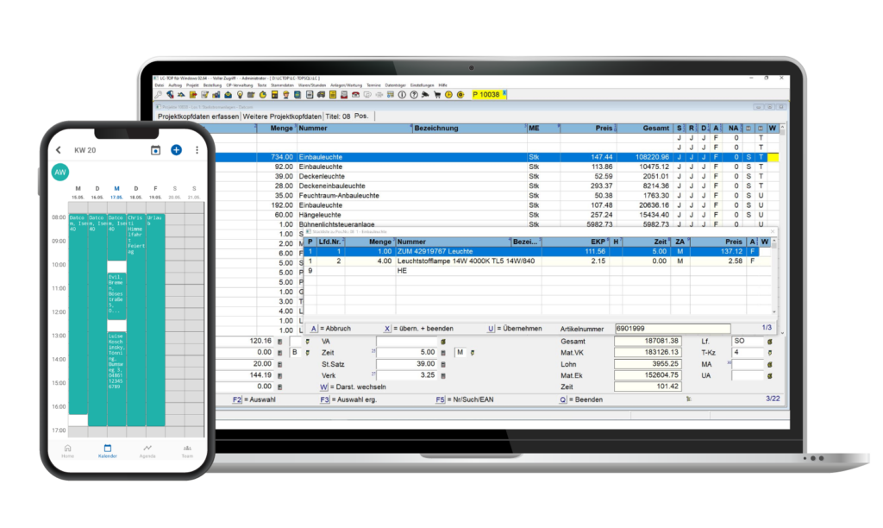Click the open envelope mail toolbar icon

coord(228,95)
